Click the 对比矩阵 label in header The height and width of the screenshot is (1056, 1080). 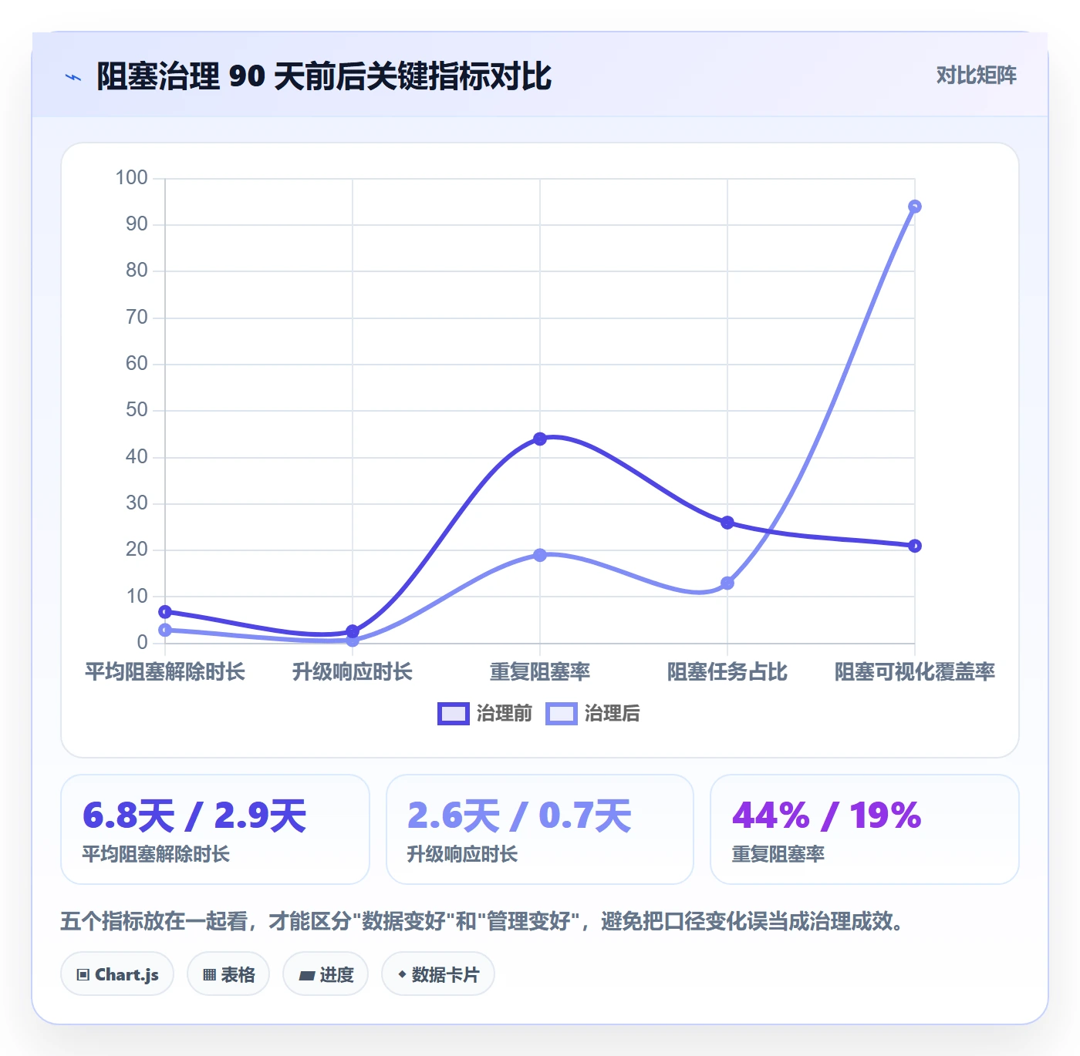point(976,76)
